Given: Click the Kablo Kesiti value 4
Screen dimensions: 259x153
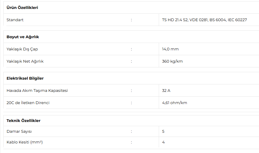Looking at the screenshot, I should 163,142.
